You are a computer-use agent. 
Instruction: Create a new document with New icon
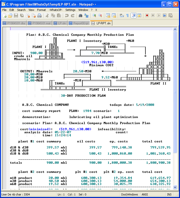tap(4, 16)
